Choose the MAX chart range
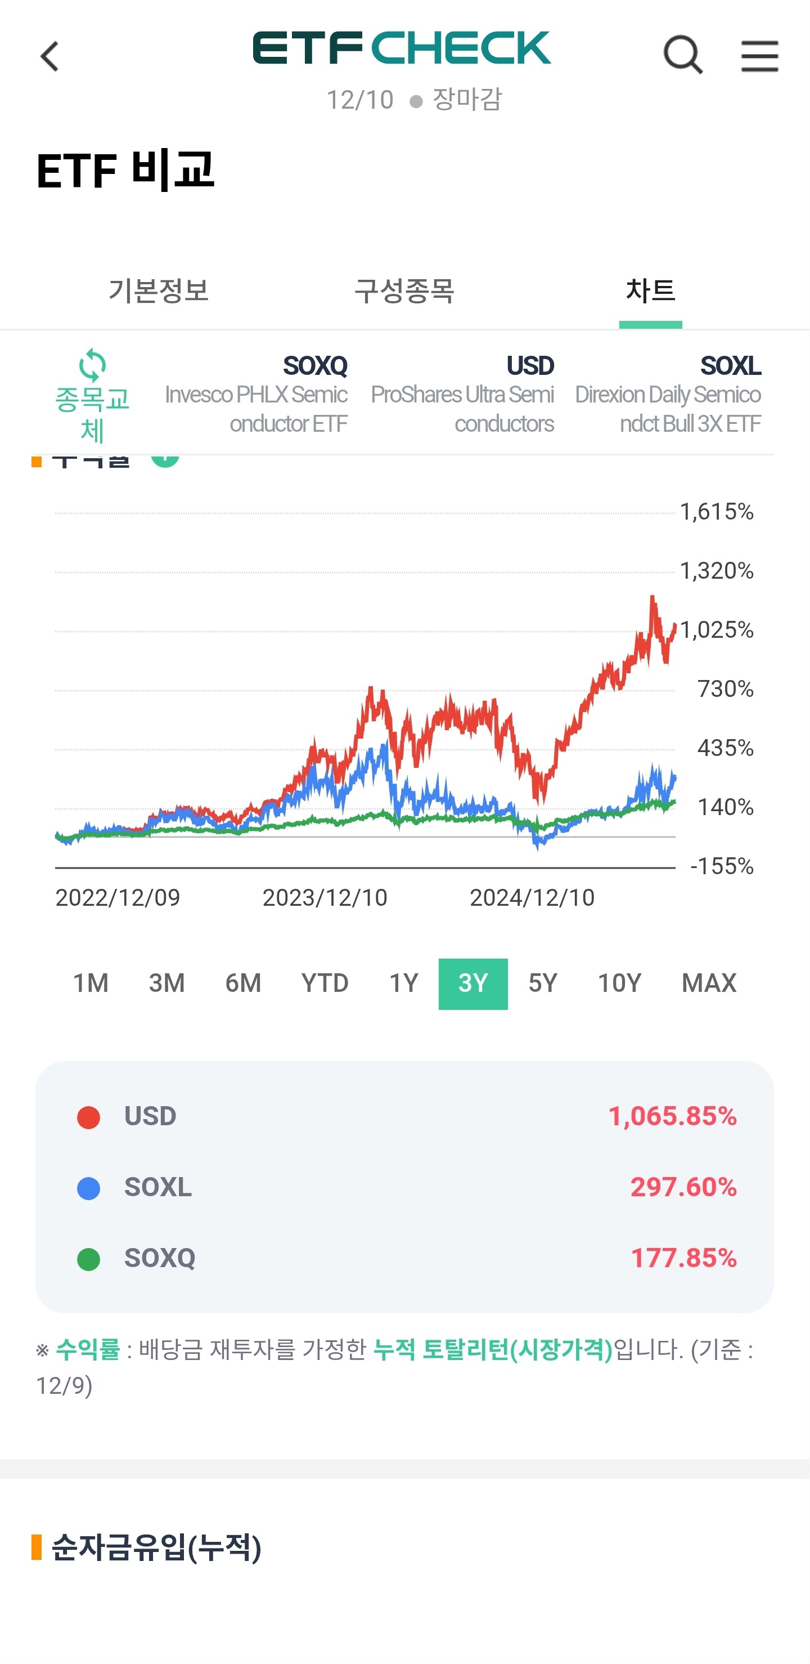Screen dimensions: 810x1664 coord(709,983)
